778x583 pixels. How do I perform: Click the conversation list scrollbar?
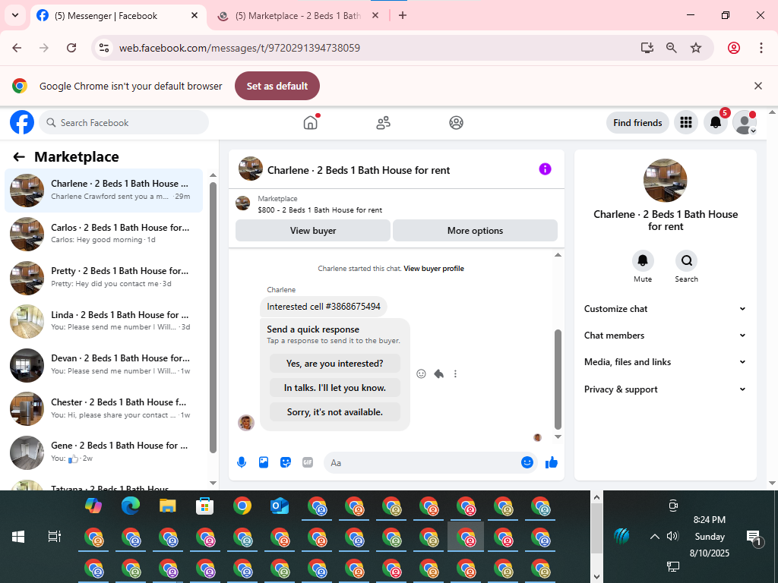click(x=213, y=318)
